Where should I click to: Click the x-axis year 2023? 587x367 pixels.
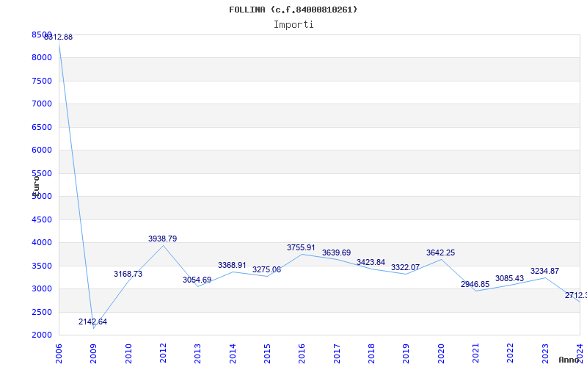(x=545, y=354)
